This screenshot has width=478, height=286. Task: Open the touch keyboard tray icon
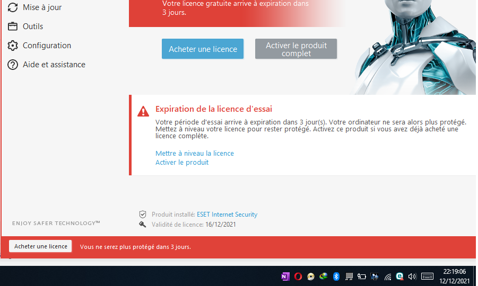[x=427, y=276]
